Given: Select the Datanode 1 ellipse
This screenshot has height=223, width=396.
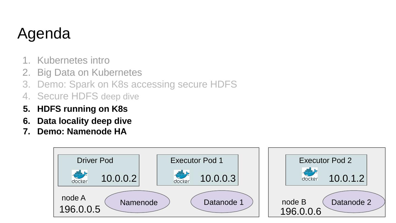Looking at the screenshot, I should pos(222,202).
